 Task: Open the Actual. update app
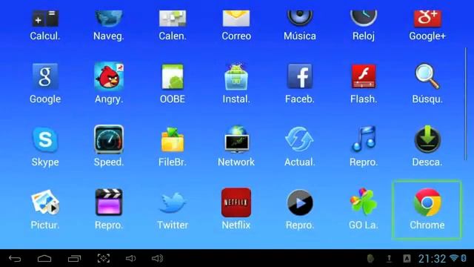300,147
